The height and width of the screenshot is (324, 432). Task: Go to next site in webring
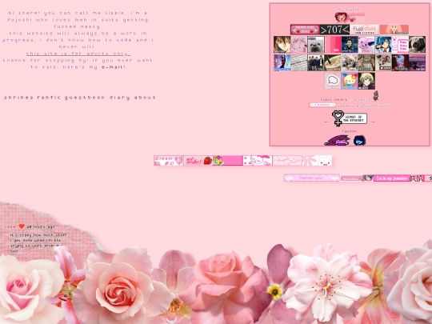[x=372, y=122]
